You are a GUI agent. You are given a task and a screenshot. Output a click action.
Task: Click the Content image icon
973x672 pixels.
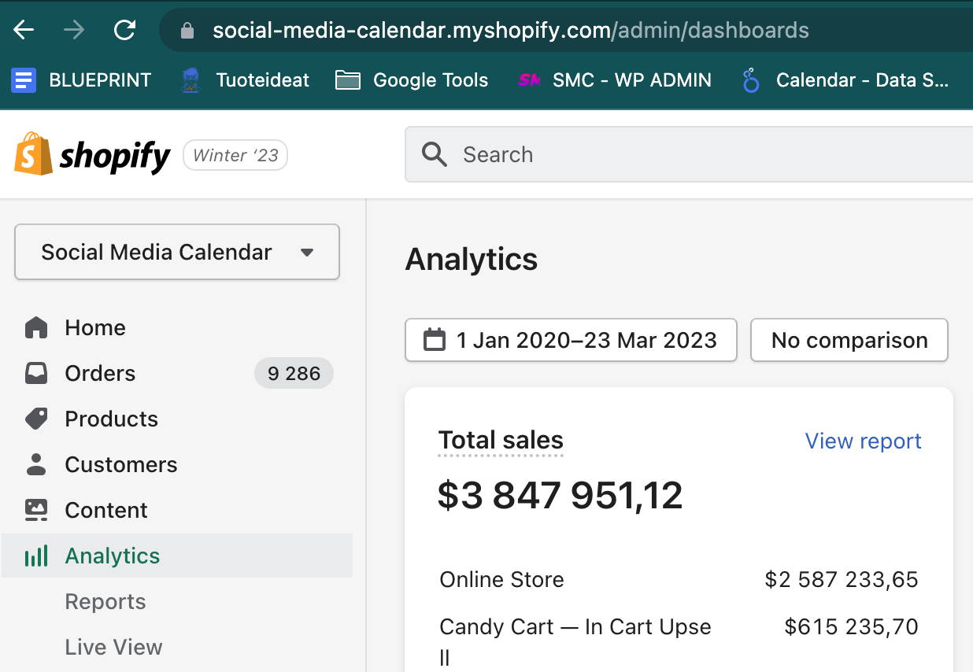[x=36, y=510]
